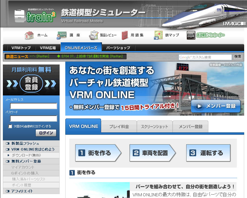
Task: Switch to the VRM ONLINE tab
Action: [83, 126]
